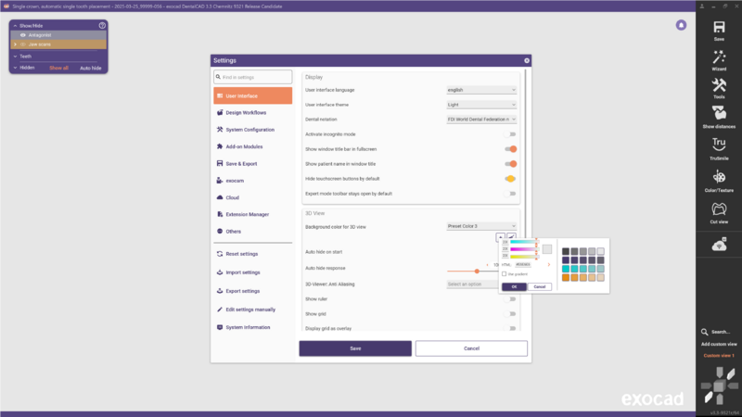Pick the bright orange color swatch

tap(566, 278)
